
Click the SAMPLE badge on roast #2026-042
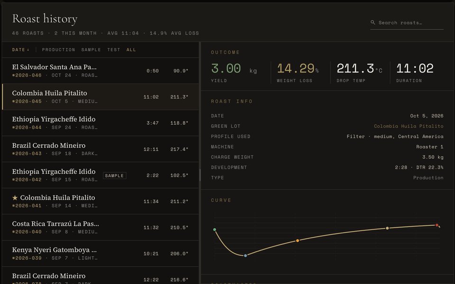coord(114,176)
